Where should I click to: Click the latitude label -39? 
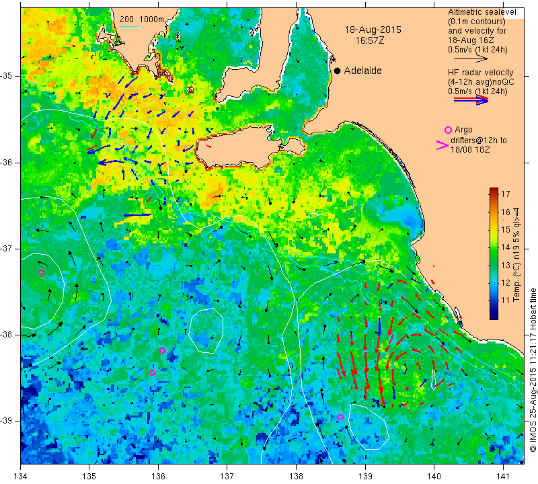(7, 421)
